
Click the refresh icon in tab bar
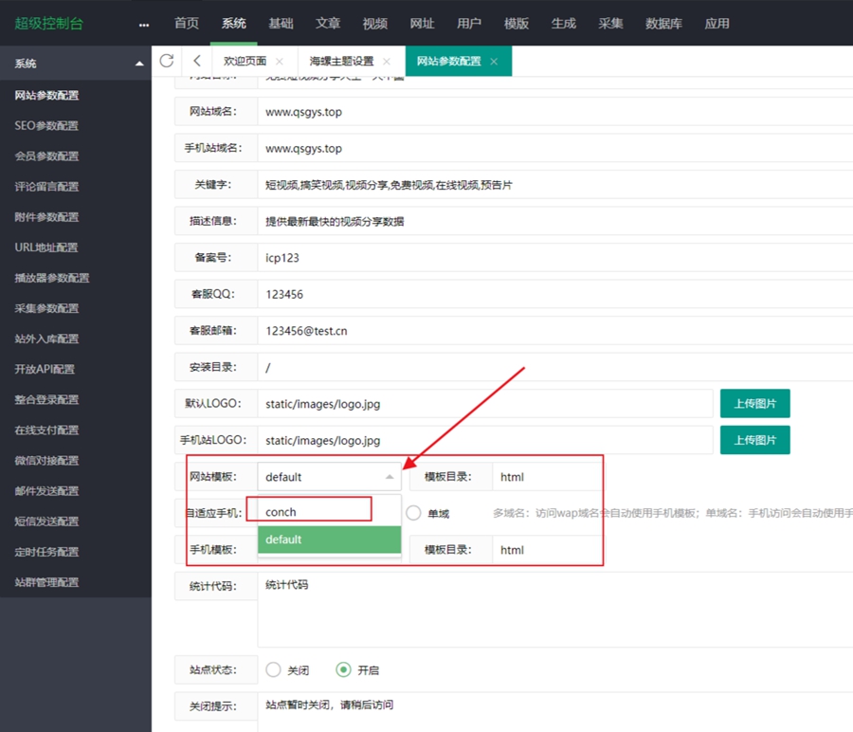coord(167,61)
